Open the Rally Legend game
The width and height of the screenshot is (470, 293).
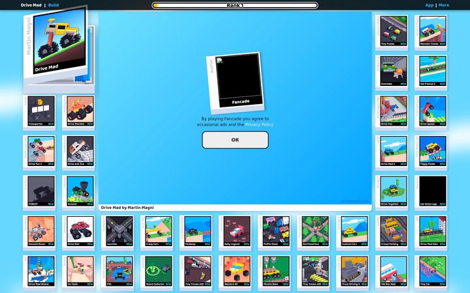235,232
